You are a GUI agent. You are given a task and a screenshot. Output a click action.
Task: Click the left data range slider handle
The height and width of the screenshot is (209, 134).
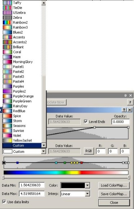click(4, 177)
